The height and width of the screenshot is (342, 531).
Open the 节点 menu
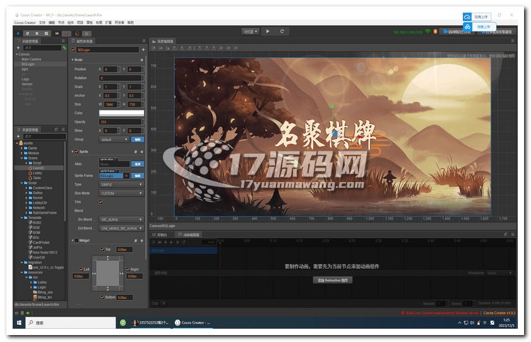point(61,23)
